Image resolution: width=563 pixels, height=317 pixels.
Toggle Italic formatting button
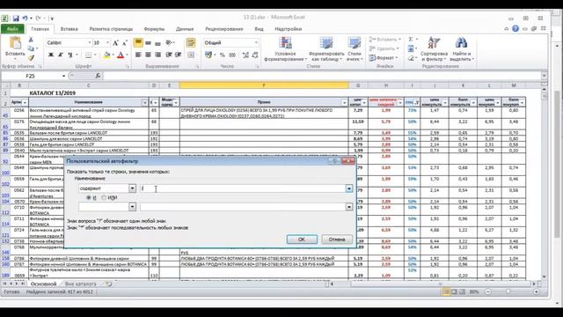(x=61, y=55)
